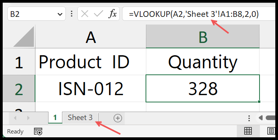Go to next sheet with right arrow
The width and height of the screenshot is (278, 140).
[28, 118]
